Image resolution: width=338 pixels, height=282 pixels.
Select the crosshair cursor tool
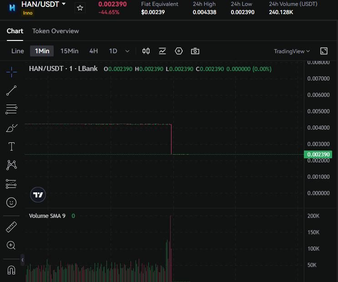[x=11, y=71]
